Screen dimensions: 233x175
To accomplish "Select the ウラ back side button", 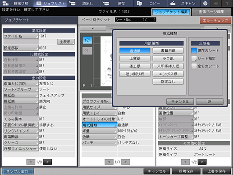I will coord(87,51).
